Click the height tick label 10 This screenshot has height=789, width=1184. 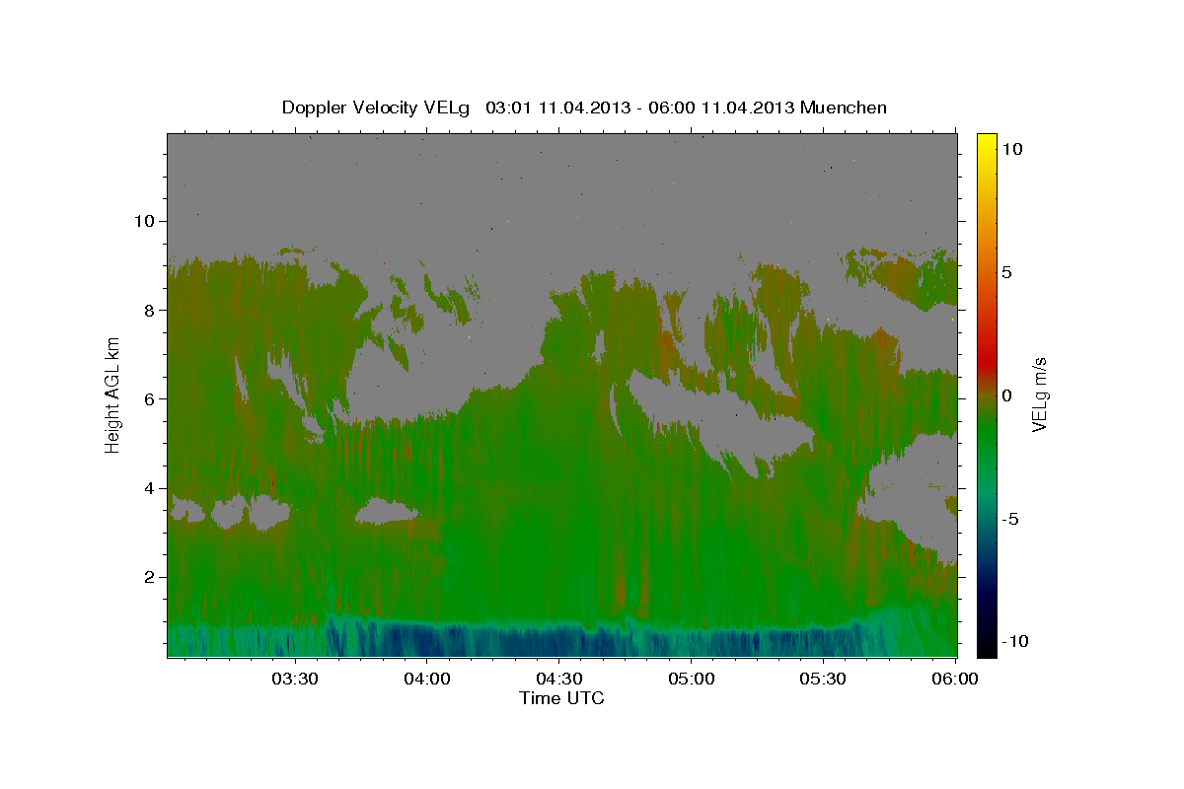(x=147, y=221)
